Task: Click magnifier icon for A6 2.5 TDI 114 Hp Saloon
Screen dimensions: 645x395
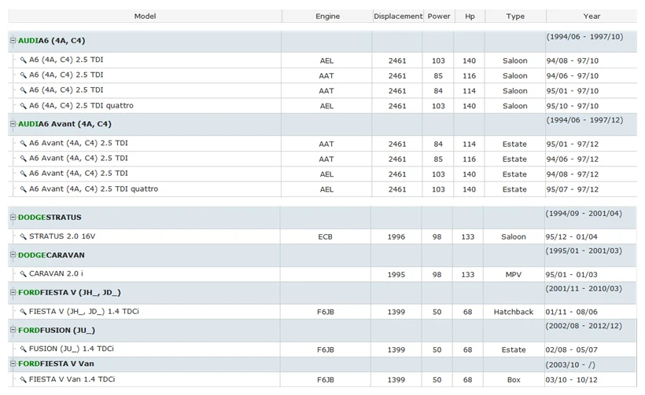Action: pyautogui.click(x=23, y=90)
